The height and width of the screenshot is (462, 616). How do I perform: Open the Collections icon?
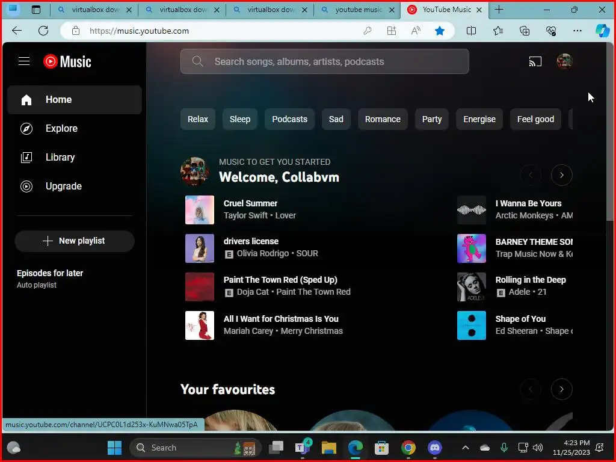point(525,31)
